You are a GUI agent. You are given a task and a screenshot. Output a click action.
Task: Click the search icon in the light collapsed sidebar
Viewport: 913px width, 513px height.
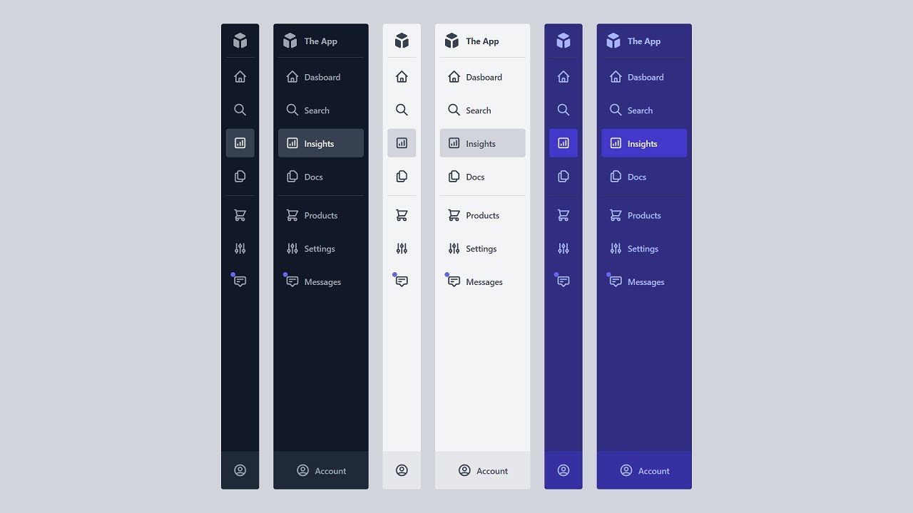point(402,110)
